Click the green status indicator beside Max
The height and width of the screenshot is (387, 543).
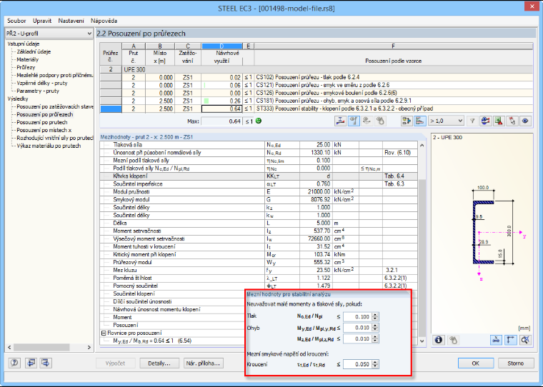tap(259, 121)
